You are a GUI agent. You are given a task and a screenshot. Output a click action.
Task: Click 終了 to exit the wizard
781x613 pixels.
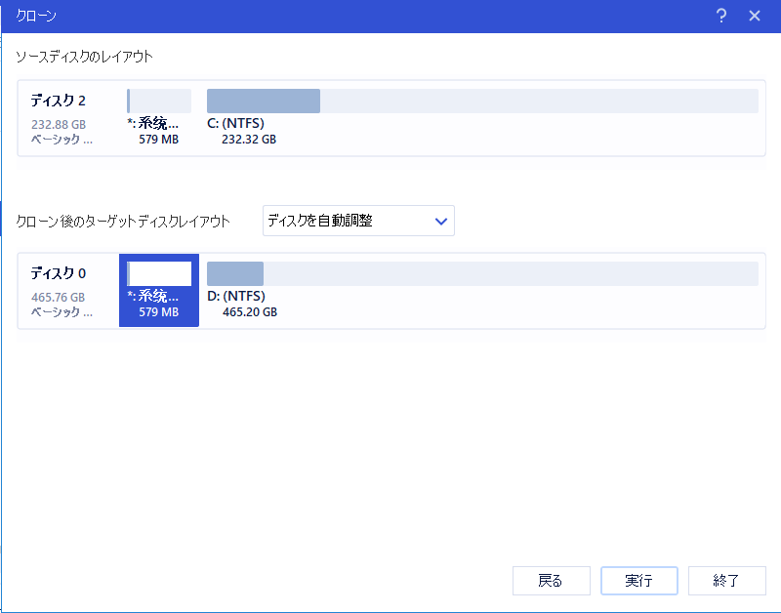[726, 581]
